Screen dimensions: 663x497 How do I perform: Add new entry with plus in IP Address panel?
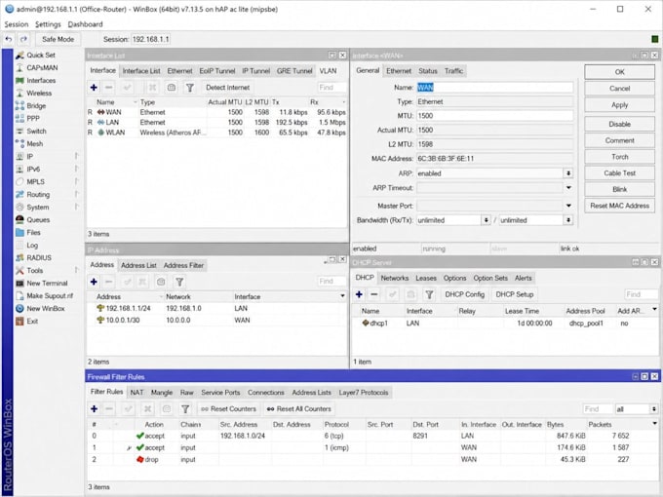pos(94,282)
